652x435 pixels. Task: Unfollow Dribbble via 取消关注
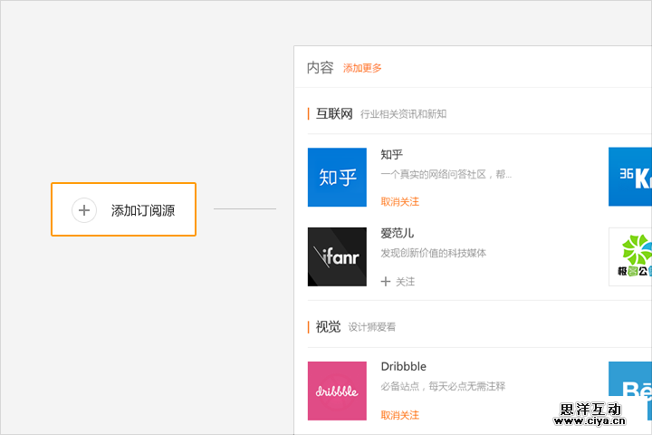[399, 415]
